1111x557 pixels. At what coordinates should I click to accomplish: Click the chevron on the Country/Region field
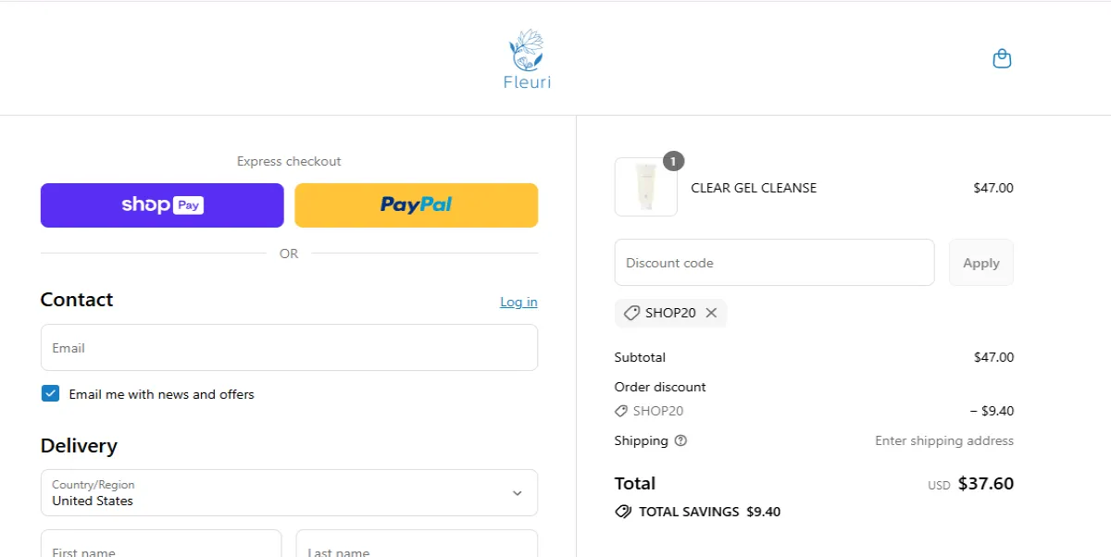[518, 492]
